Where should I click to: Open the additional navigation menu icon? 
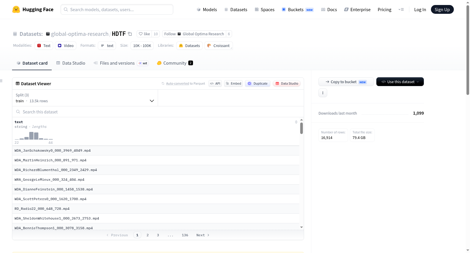401,9
